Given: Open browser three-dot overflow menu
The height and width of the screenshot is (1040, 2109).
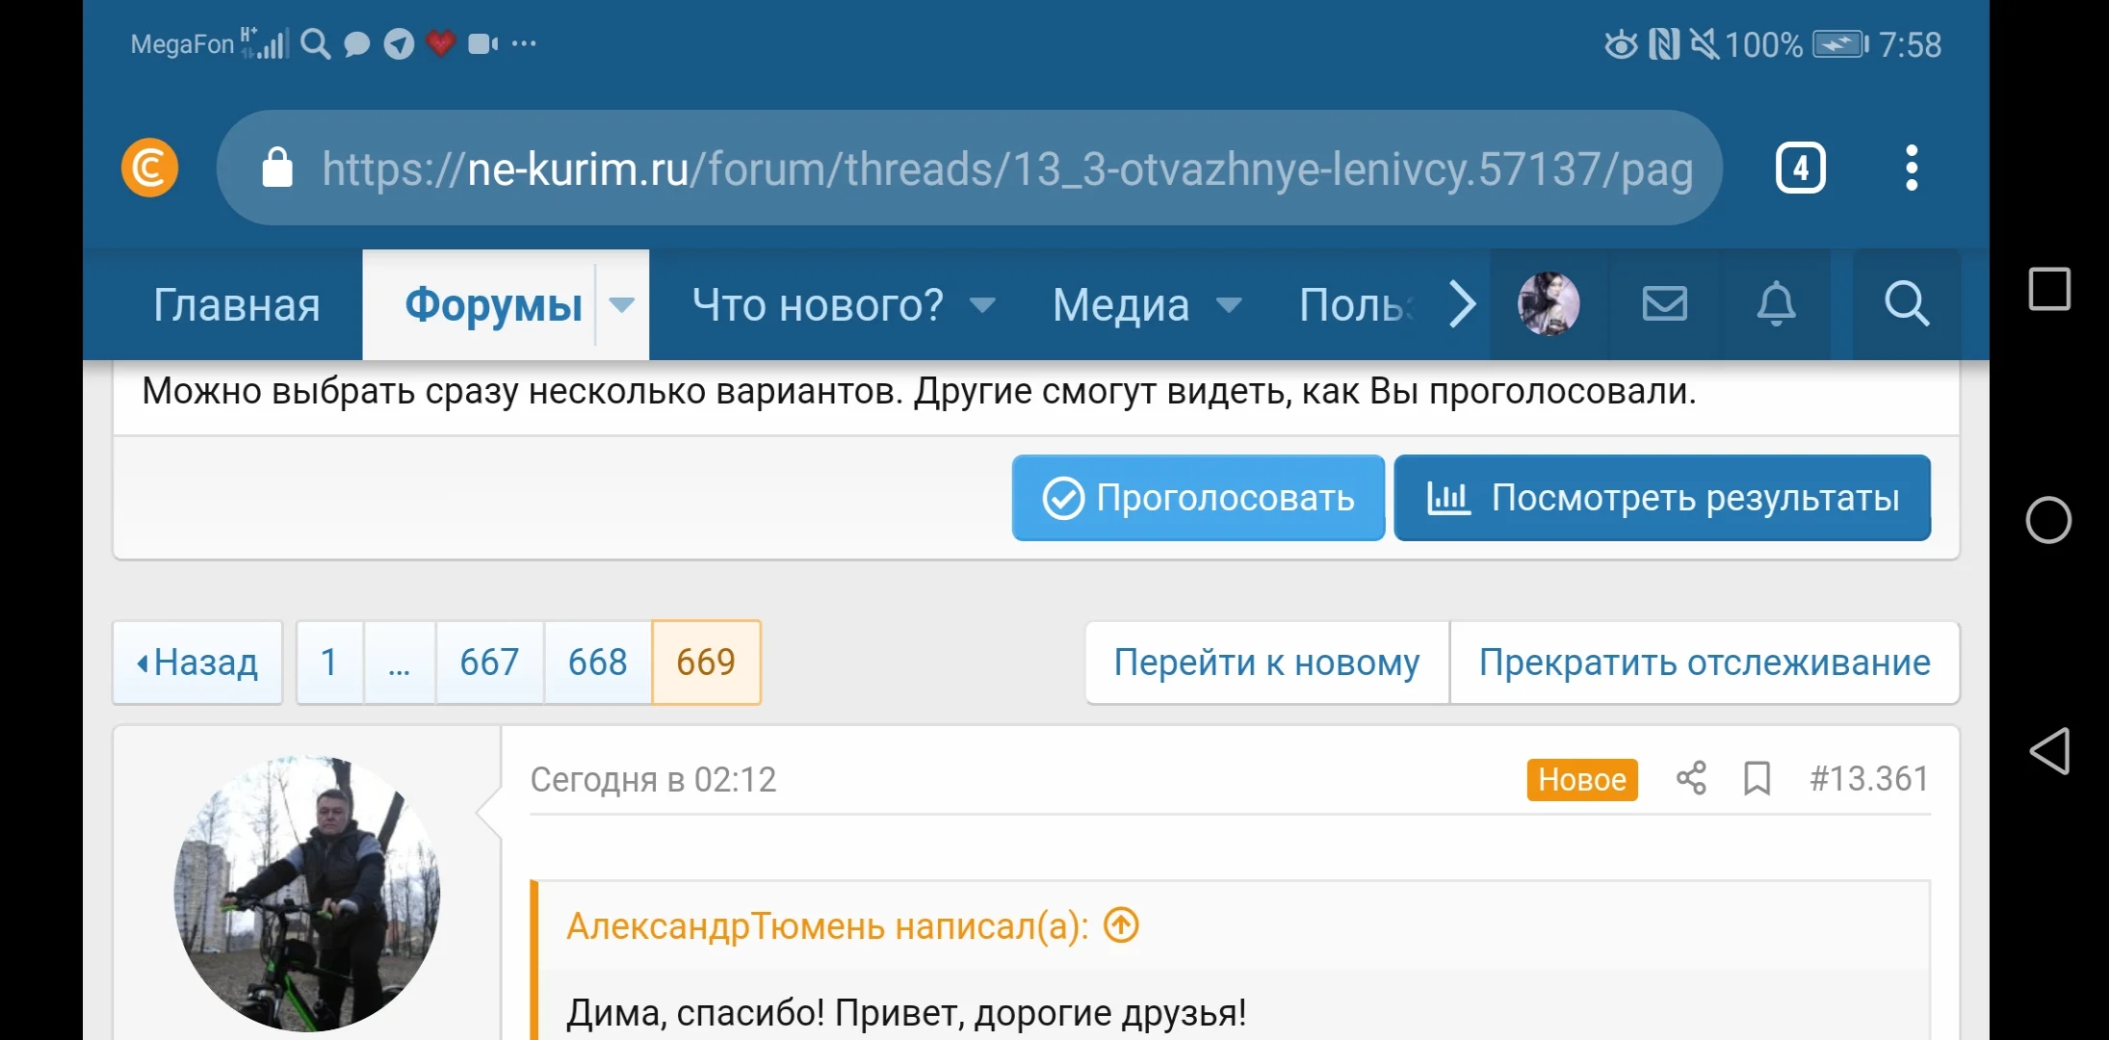Looking at the screenshot, I should (x=1912, y=167).
